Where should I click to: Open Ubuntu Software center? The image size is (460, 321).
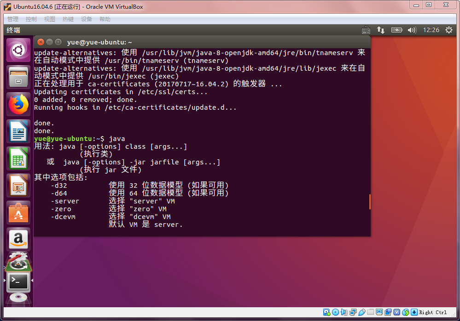click(18, 213)
